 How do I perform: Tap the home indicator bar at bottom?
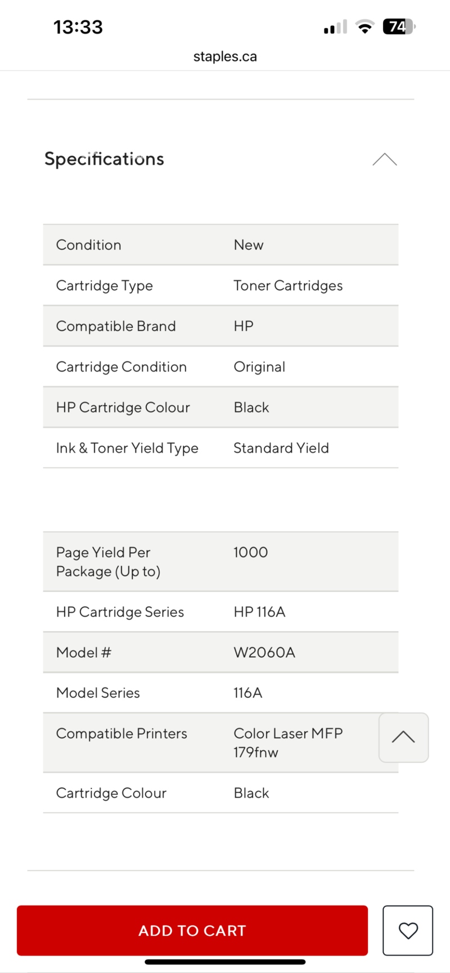(225, 962)
